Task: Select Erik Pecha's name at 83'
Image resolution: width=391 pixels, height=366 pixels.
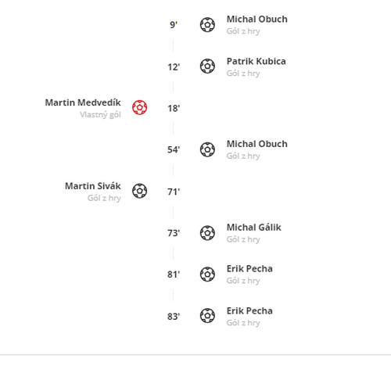Action: [x=249, y=310]
